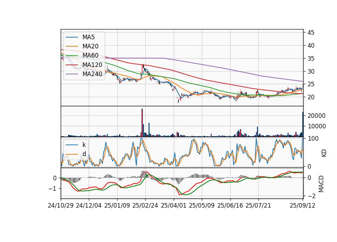Click the 10000 volume axis value

(x=317, y=126)
